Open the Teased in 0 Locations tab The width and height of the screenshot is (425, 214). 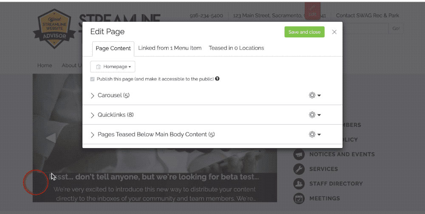pyautogui.click(x=236, y=48)
